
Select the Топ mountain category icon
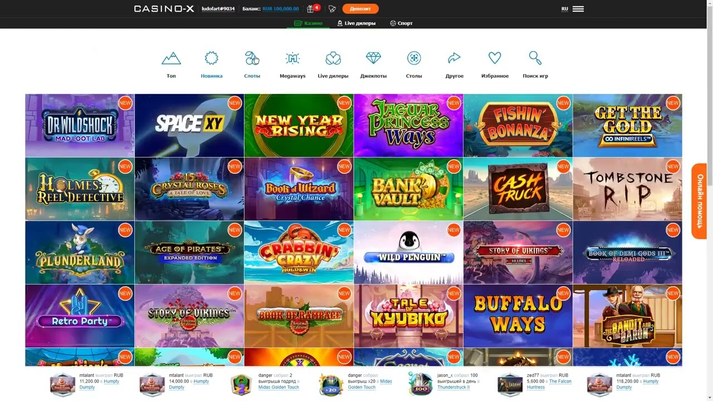[x=171, y=58]
